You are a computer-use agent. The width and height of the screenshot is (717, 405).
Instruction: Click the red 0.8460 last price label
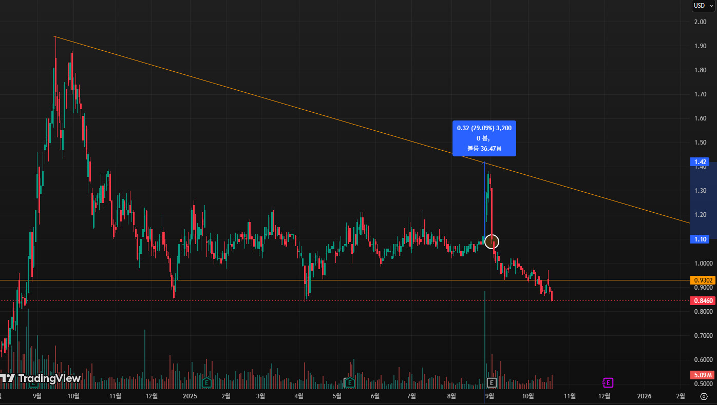(x=703, y=301)
